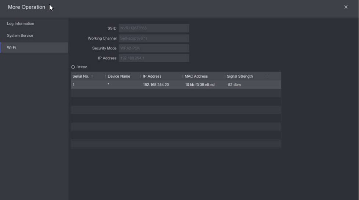The height and width of the screenshot is (200, 359).
Task: Click the MAC address 10:bb:f3:38:e5:ed cell
Action: tap(200, 85)
